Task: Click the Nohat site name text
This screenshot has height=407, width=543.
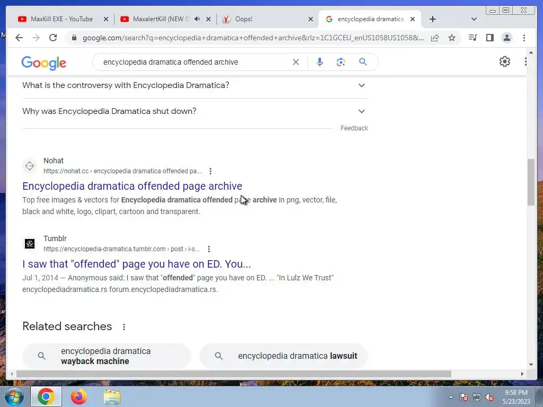Action: pos(54,161)
